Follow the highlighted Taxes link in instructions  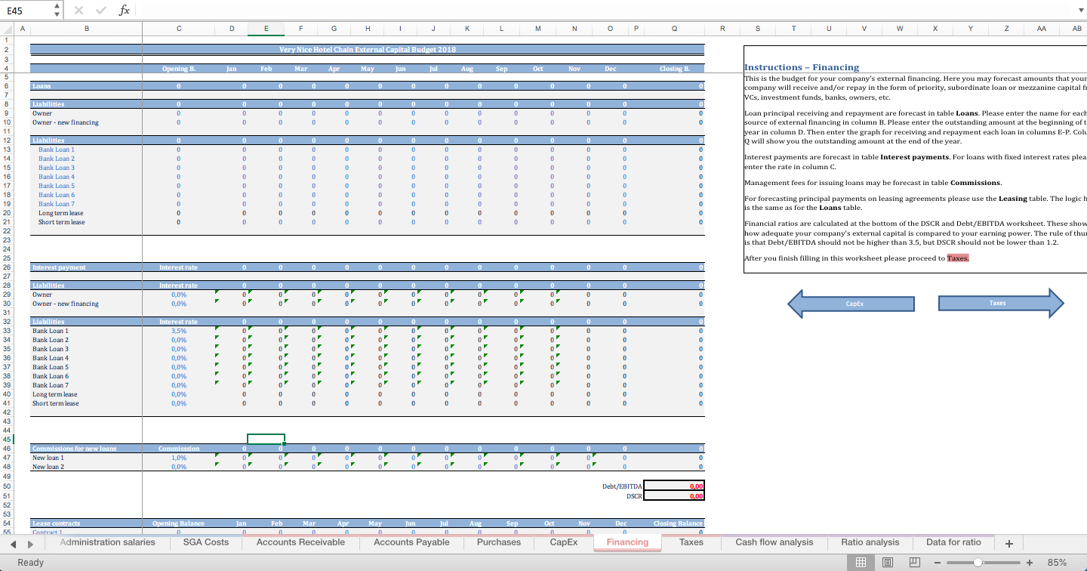[958, 258]
